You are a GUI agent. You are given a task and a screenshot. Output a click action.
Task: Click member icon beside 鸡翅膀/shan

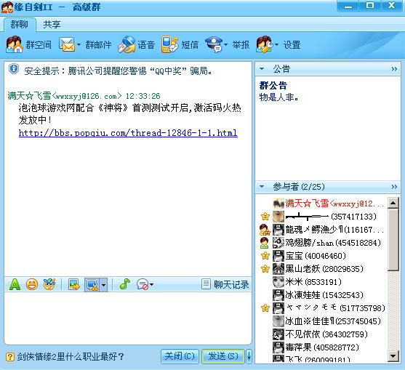(265, 243)
